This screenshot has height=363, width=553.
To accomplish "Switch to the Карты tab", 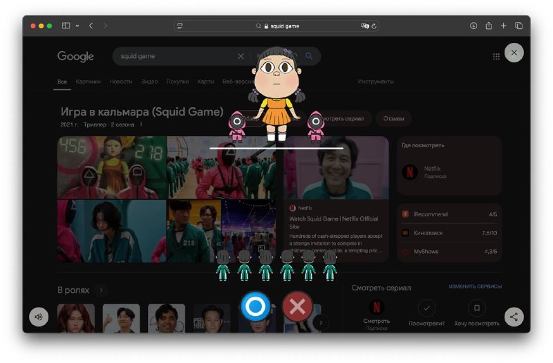I will coord(205,82).
